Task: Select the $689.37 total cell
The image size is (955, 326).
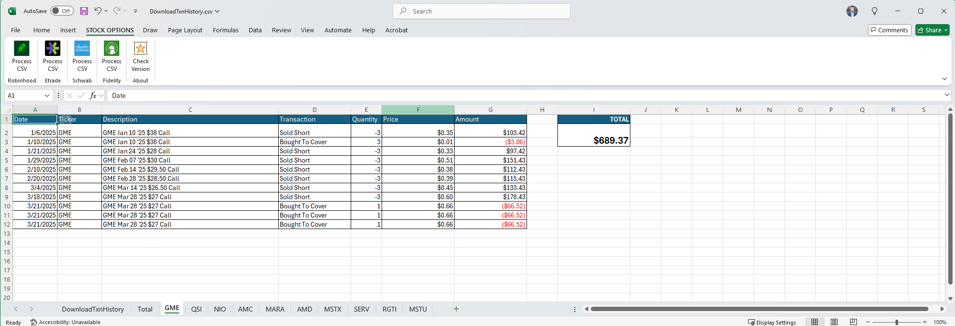Action: [594, 135]
